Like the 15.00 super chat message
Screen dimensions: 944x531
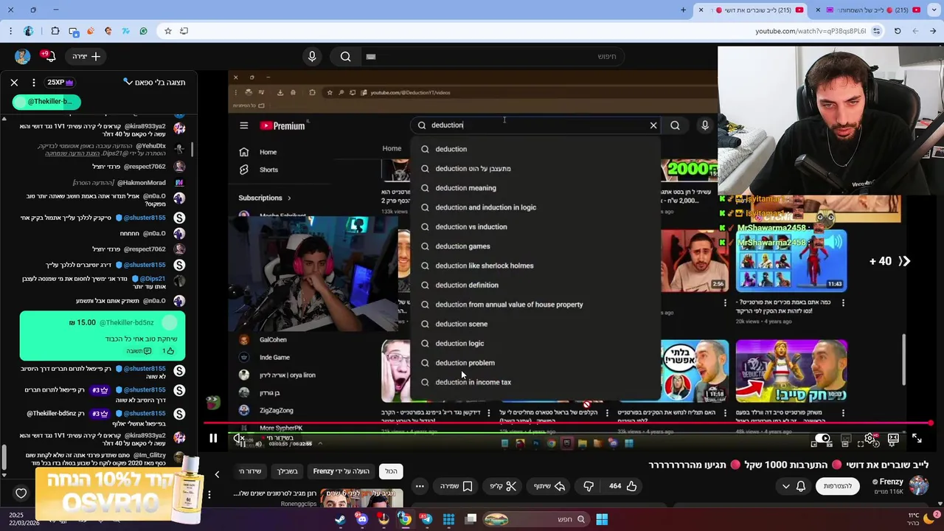[168, 351]
